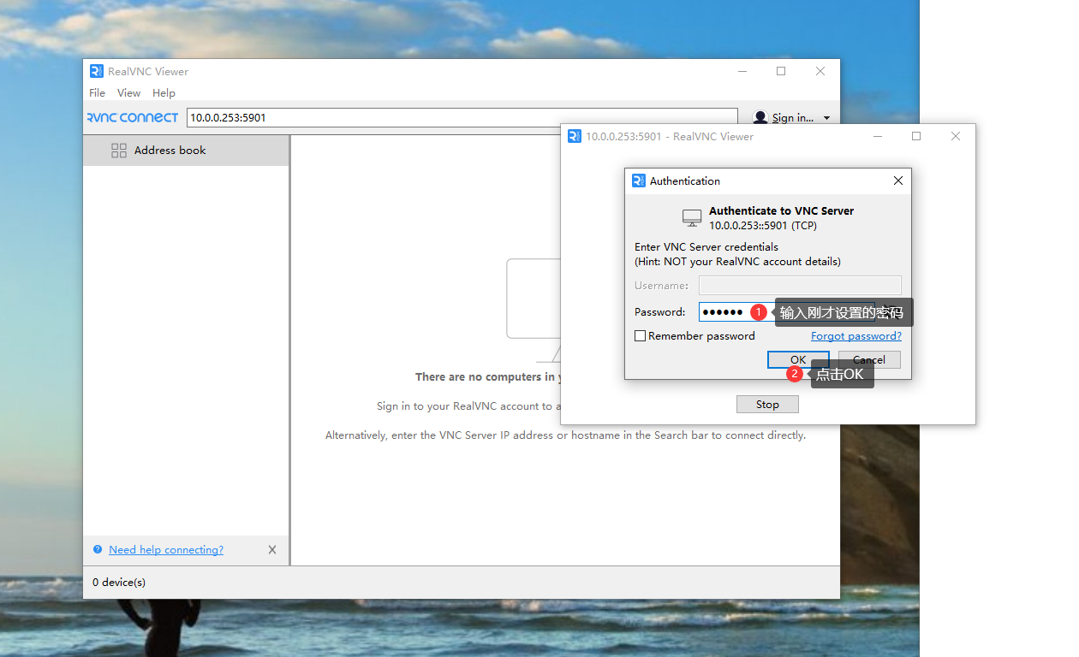
Task: Click the Stop button
Action: point(767,405)
